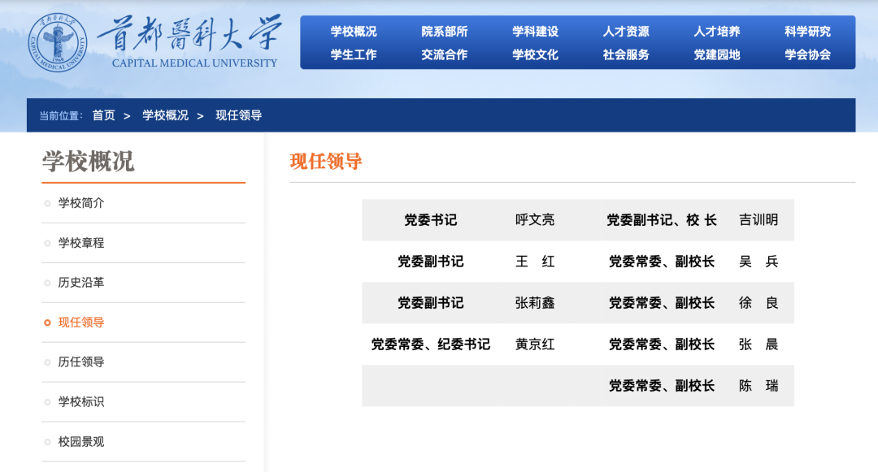The height and width of the screenshot is (472, 878).
Task: Go to 学生工作 in the top navigation
Action: 354,54
